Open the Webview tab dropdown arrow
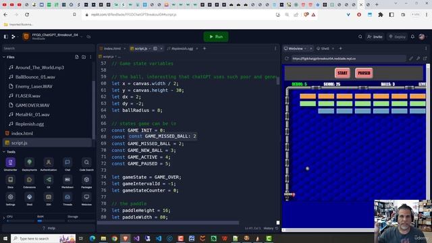 click(305, 49)
